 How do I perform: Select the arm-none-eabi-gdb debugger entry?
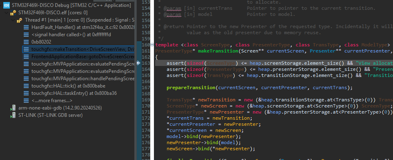(60, 108)
